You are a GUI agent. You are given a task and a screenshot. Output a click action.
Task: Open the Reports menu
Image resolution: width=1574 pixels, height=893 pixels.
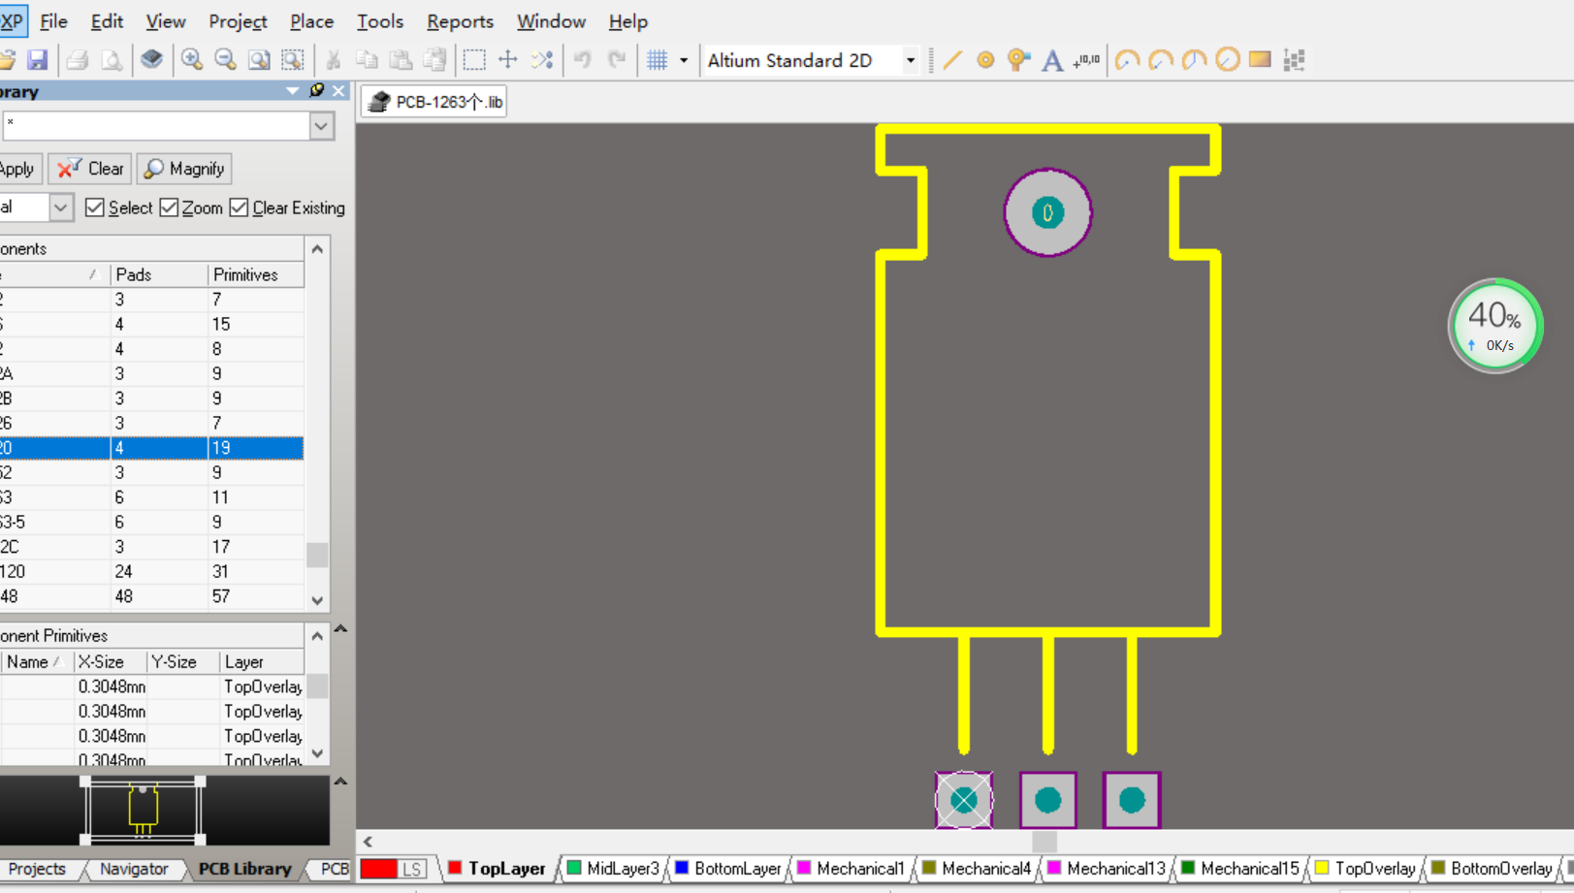click(460, 21)
